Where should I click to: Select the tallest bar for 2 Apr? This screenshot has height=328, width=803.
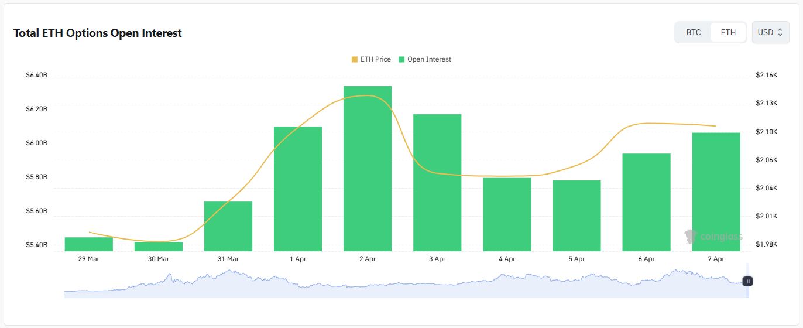(368, 169)
